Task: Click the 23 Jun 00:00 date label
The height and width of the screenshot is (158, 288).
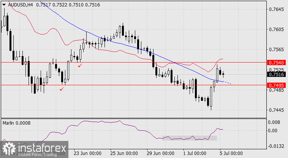Action: [87, 153]
